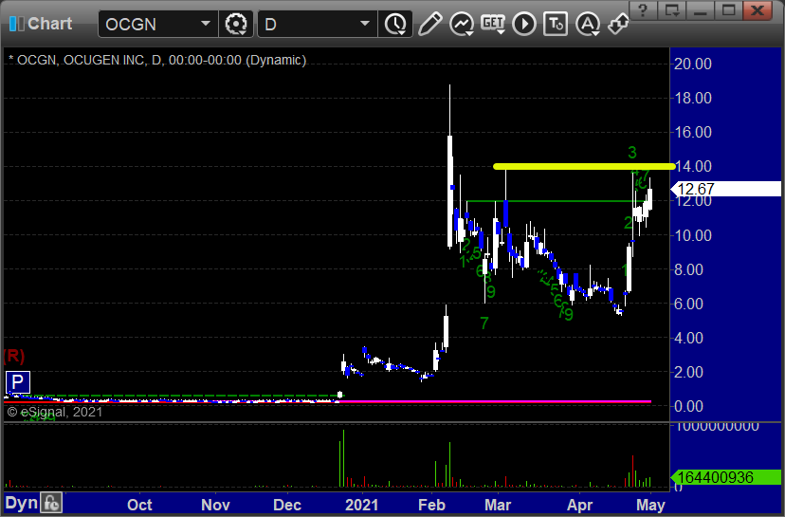Click the Chart title label
Viewport: 785px width, 517px height.
[49, 24]
